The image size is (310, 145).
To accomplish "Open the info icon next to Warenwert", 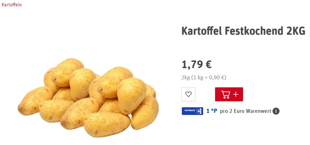I will (276, 111).
